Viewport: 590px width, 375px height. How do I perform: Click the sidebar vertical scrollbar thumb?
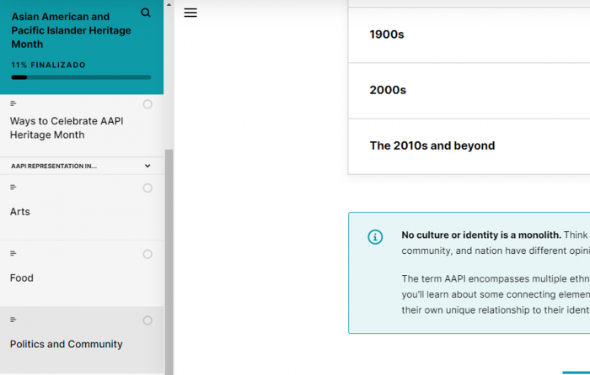(169, 262)
